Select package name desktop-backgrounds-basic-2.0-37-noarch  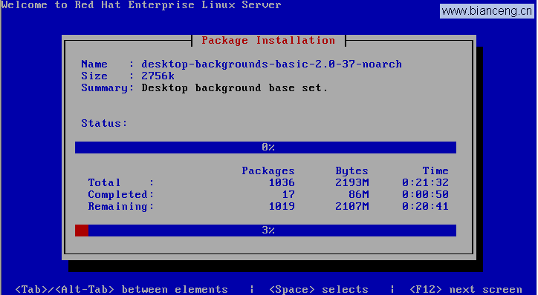[x=271, y=64]
